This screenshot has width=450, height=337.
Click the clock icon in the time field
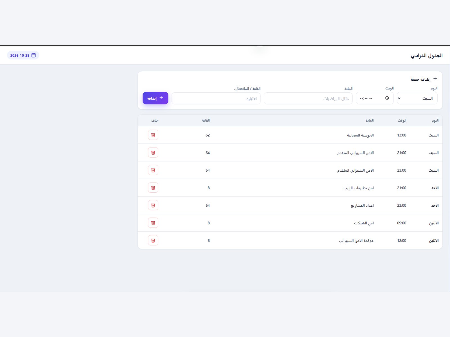(387, 98)
